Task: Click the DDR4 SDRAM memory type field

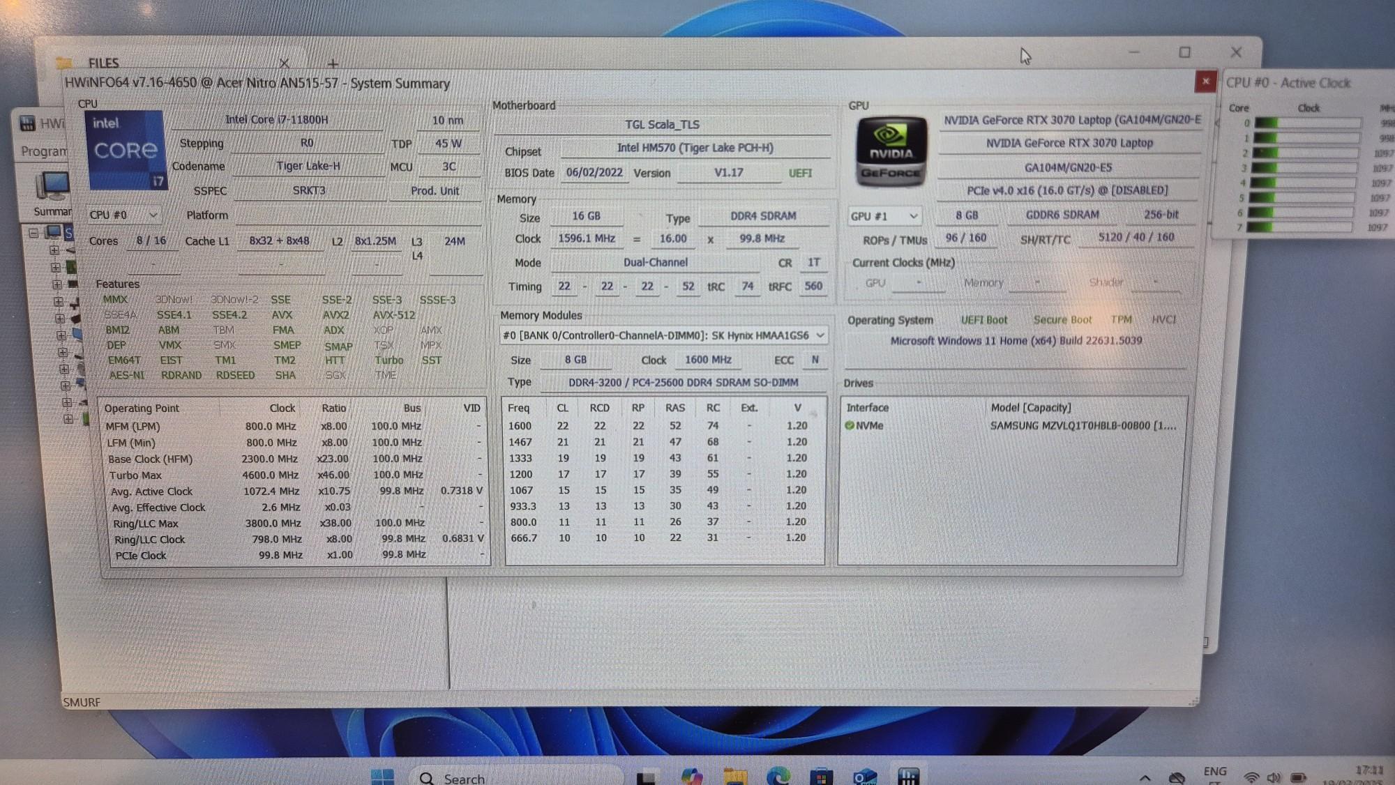Action: coord(763,216)
